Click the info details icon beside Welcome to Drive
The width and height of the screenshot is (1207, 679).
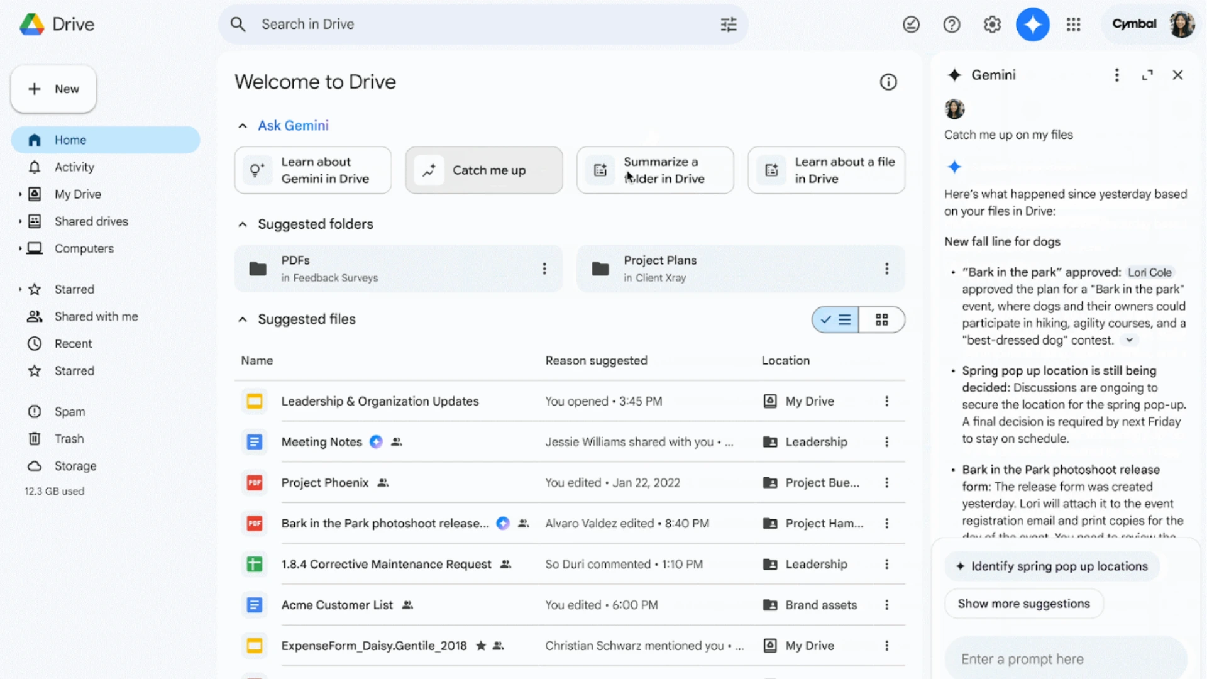click(x=888, y=82)
